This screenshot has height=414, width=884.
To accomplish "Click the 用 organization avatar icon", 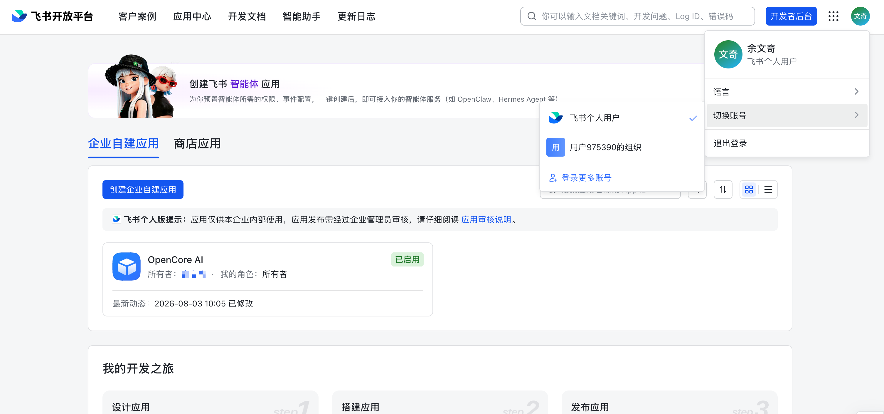I will click(x=555, y=147).
